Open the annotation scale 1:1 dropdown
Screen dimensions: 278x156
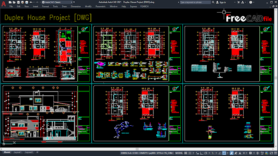(x=245, y=153)
